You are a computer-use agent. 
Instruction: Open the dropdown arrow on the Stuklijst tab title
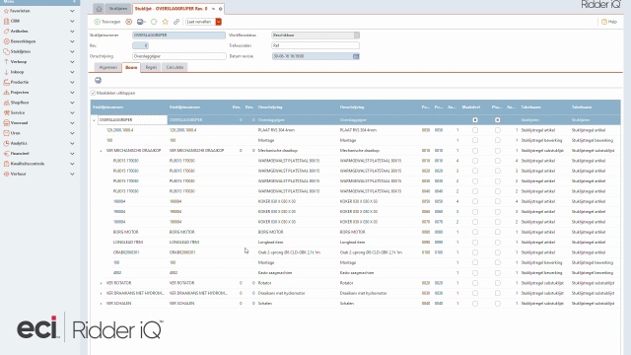point(213,9)
